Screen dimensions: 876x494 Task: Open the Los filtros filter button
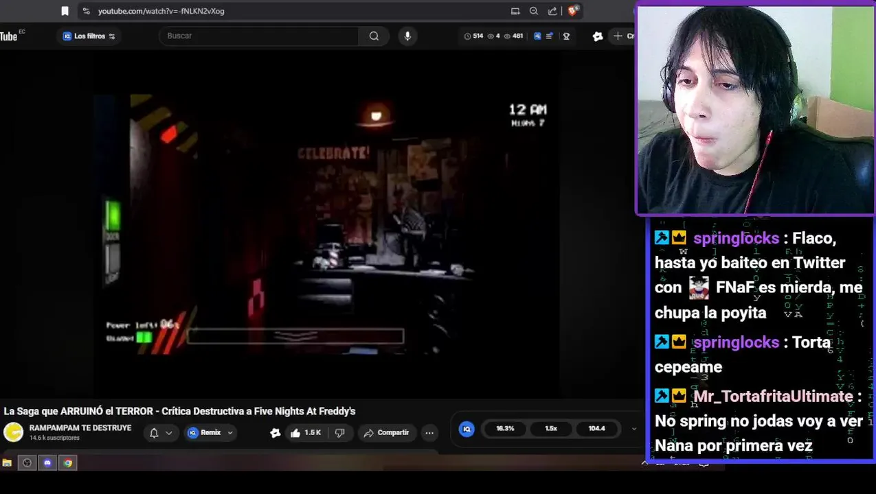(x=89, y=36)
